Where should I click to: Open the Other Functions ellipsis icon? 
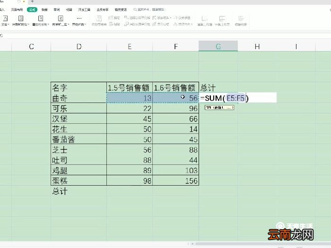(79, 18)
